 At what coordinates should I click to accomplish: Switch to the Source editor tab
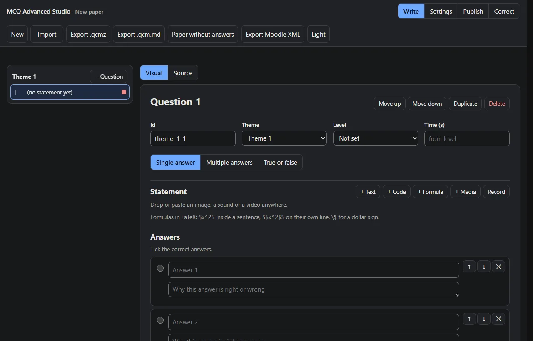[x=183, y=73]
